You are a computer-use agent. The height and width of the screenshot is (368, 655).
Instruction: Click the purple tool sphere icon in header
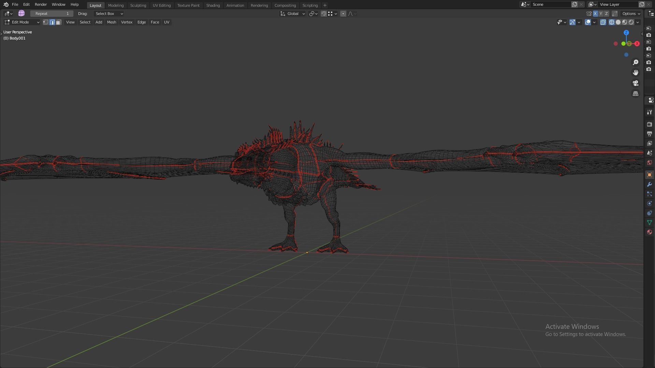21,13
